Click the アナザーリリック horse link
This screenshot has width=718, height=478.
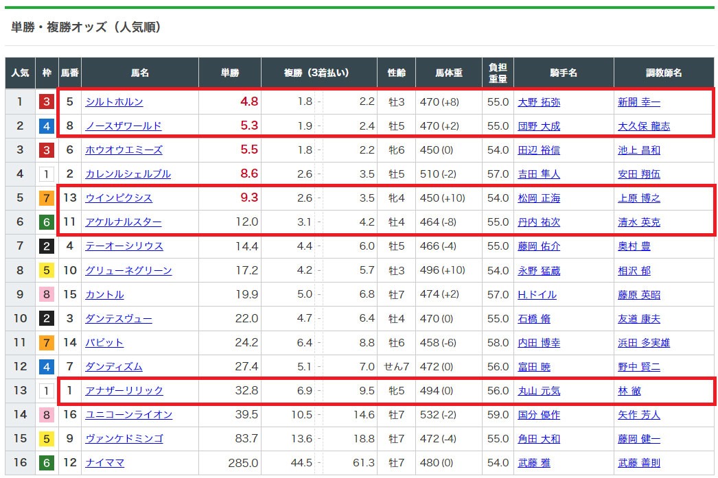(124, 391)
